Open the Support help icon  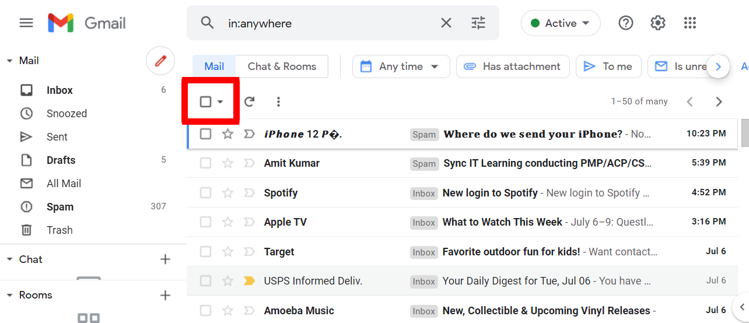click(626, 23)
